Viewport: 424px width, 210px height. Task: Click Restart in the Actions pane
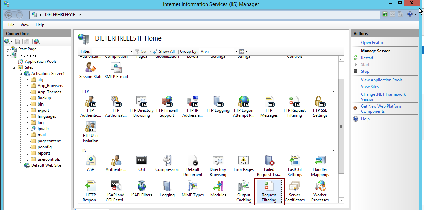tap(367, 58)
